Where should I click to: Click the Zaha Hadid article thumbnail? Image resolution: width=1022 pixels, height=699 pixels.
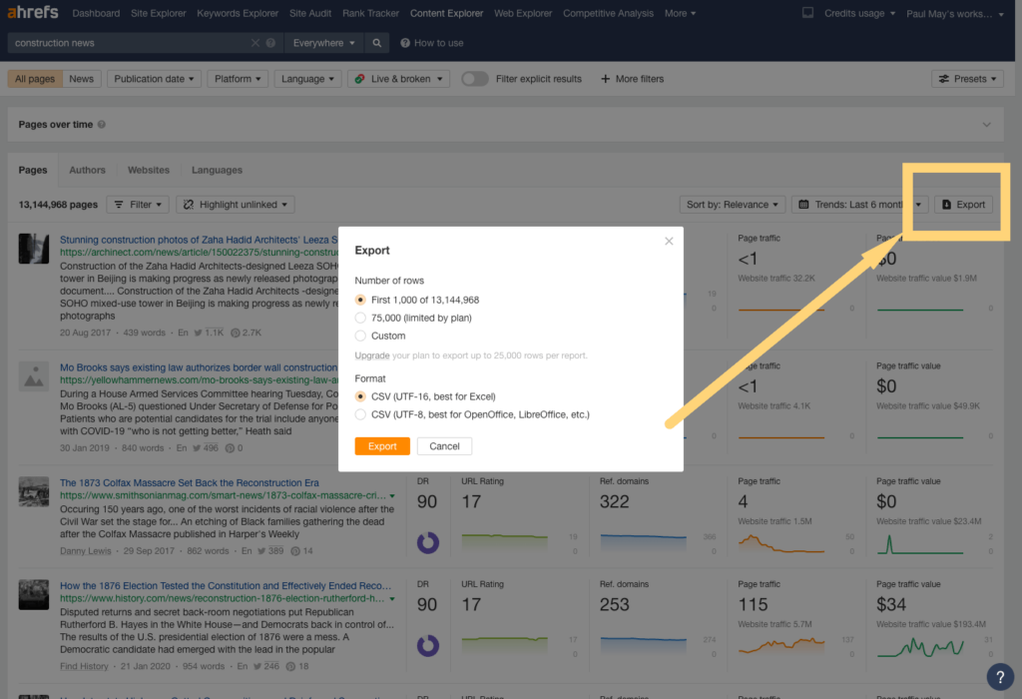coord(33,249)
